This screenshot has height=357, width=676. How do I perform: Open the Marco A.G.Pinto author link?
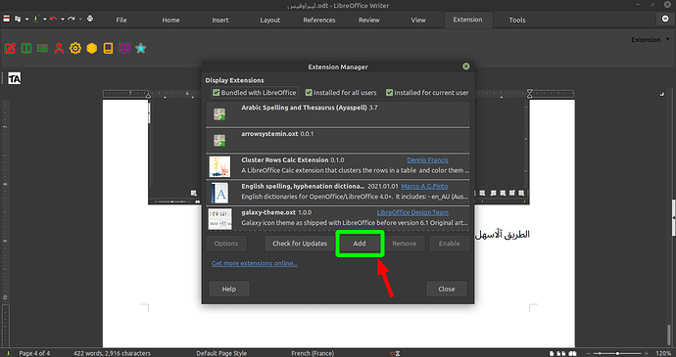click(x=424, y=186)
